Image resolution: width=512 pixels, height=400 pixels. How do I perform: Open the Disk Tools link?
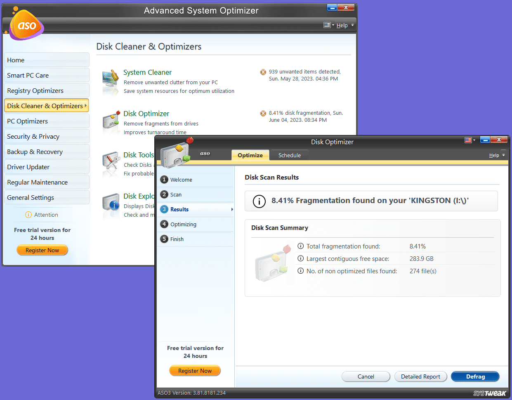tap(139, 155)
